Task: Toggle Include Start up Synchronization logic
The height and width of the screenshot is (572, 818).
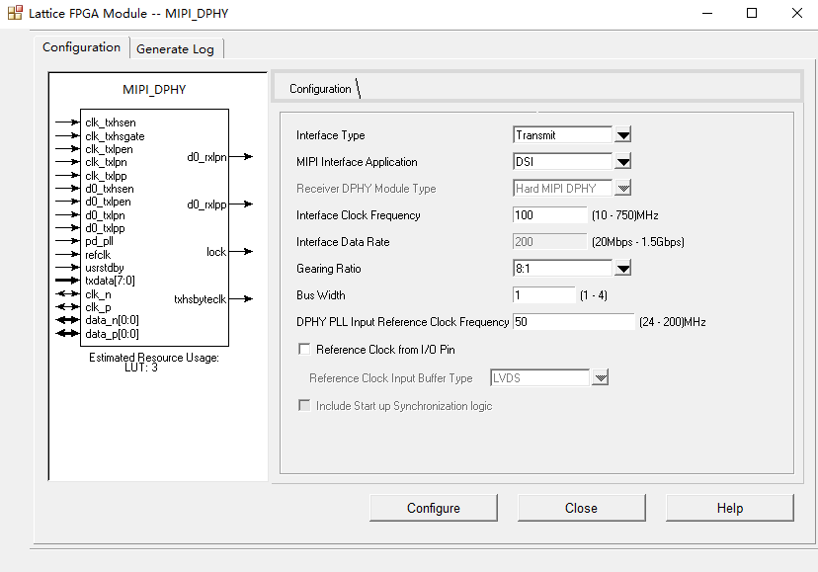Action: point(304,405)
